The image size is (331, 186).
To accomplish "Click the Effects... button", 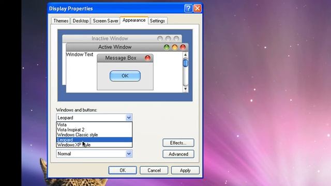I will [x=178, y=143].
